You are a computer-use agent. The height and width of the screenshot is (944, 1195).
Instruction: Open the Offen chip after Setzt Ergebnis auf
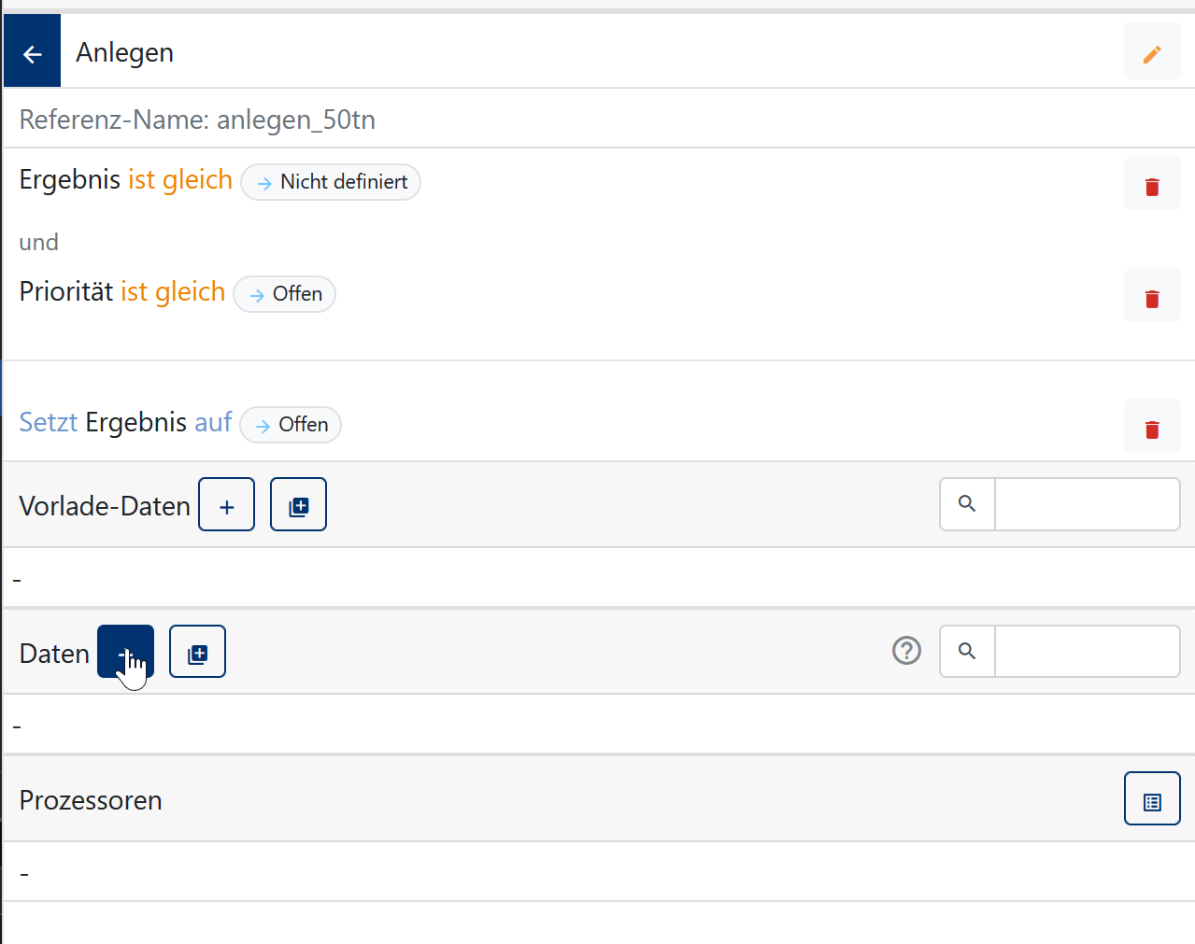[x=291, y=425]
